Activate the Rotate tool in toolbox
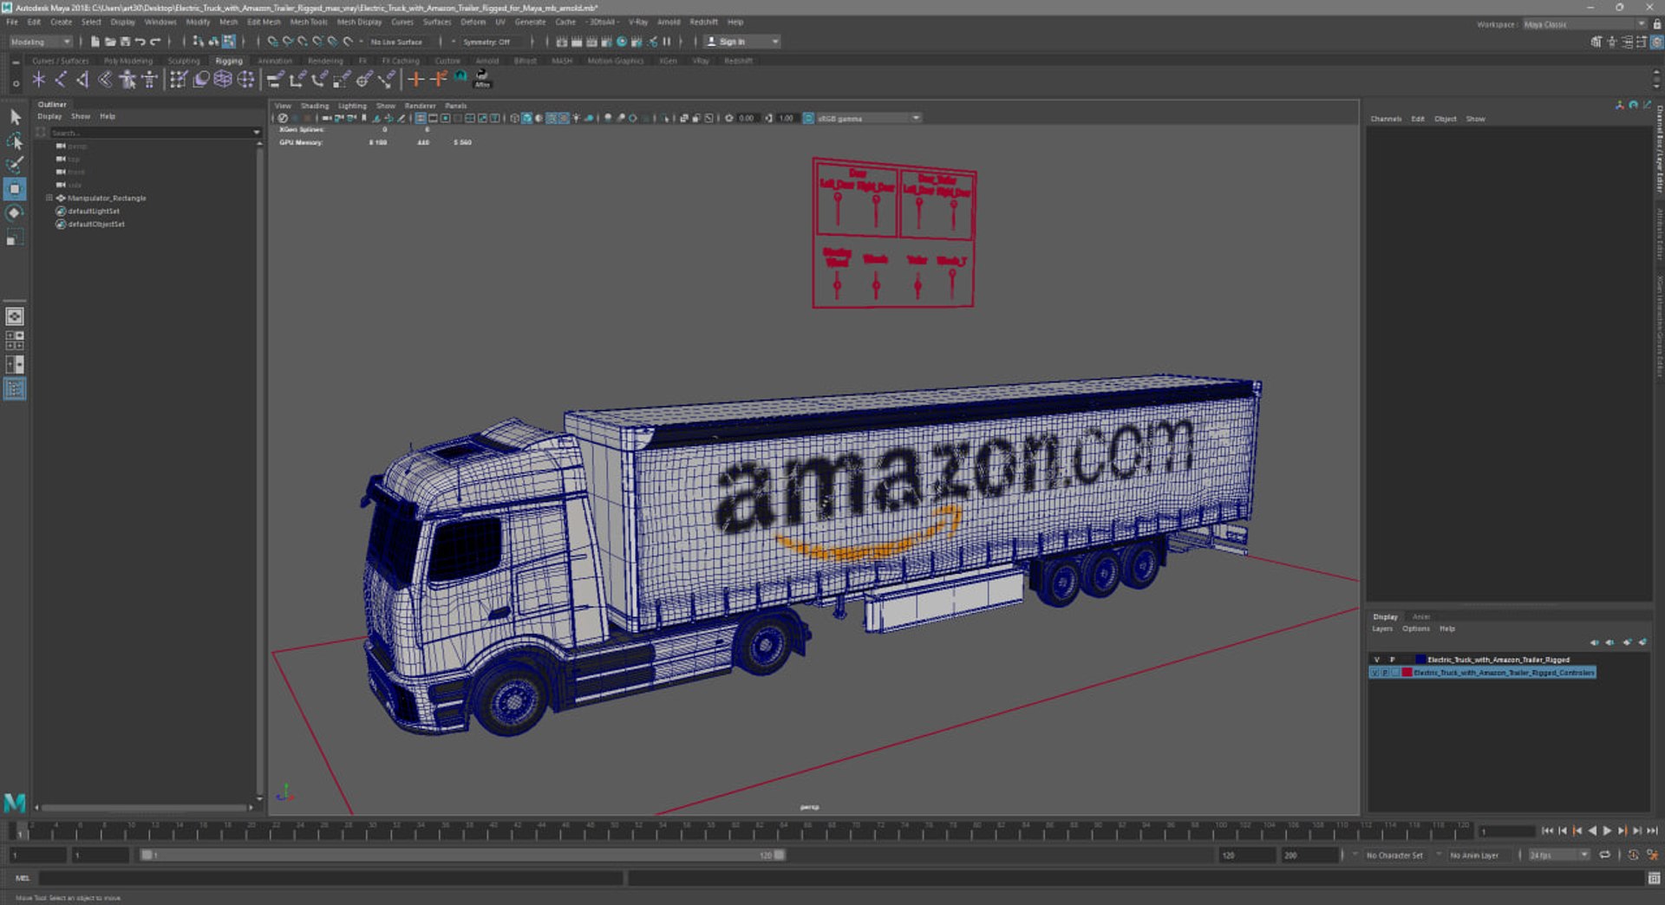The image size is (1665, 905). tap(15, 213)
